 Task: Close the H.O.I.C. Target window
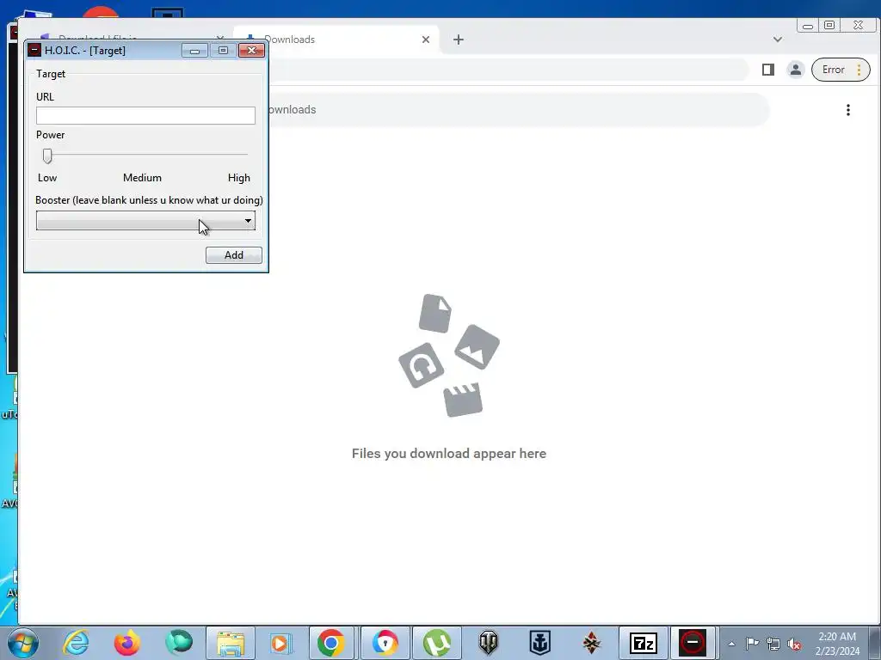pyautogui.click(x=252, y=51)
